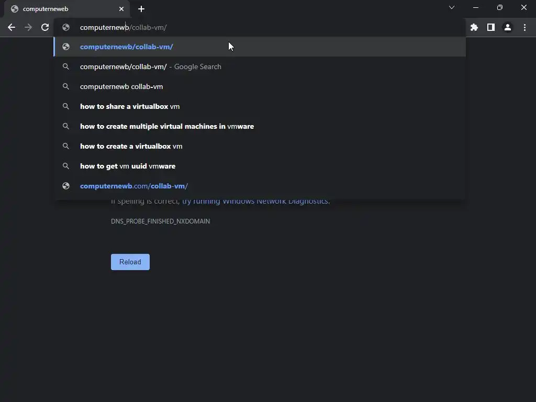Click the DNS_PROBE_FINISHED_NXDOMAIN error text
536x402 pixels.
coord(160,221)
